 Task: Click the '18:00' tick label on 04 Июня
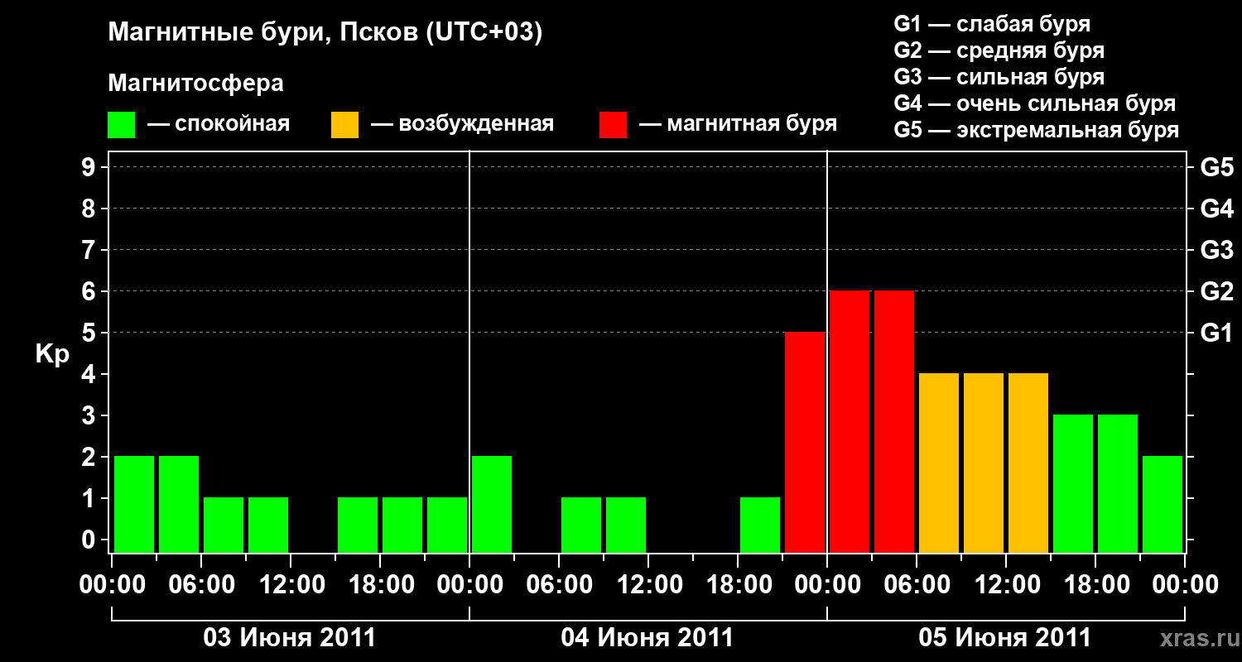click(738, 585)
